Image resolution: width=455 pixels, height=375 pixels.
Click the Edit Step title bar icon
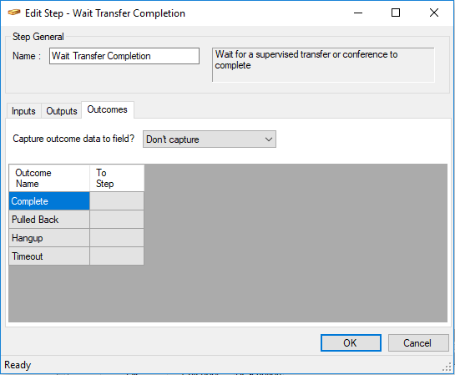coord(13,13)
